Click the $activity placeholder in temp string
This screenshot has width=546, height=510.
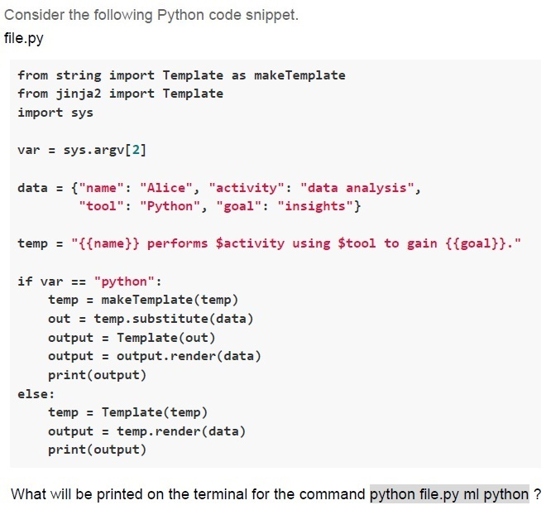pyautogui.click(x=250, y=243)
